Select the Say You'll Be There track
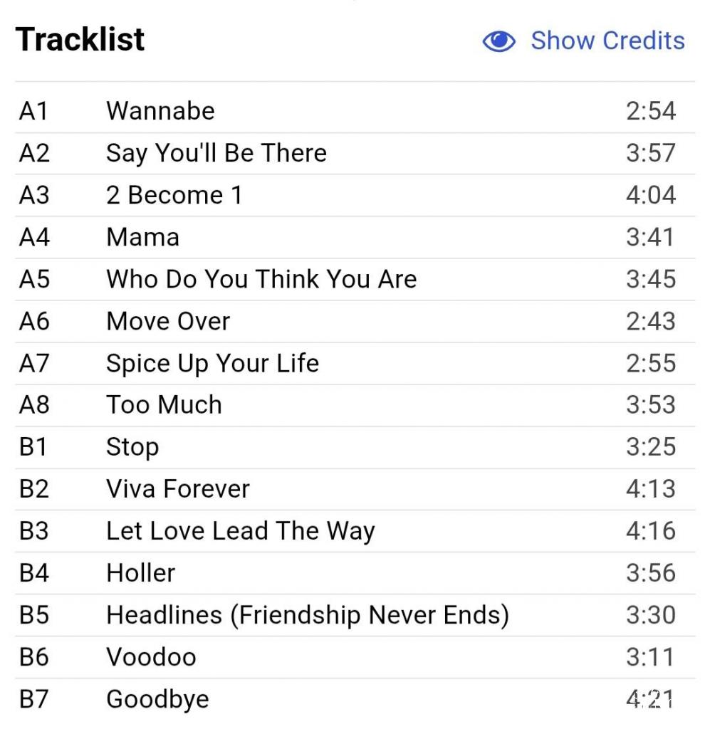Image resolution: width=710 pixels, height=729 pixels. point(216,153)
